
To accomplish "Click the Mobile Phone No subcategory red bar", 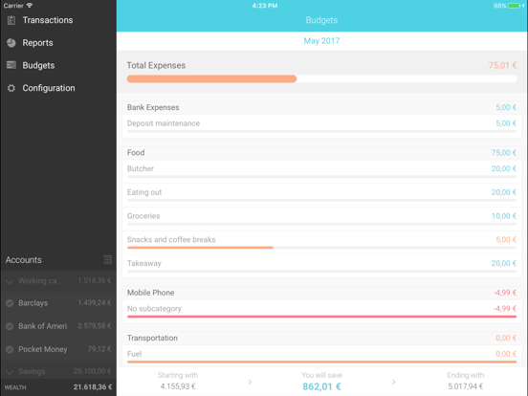I will 321,317.
